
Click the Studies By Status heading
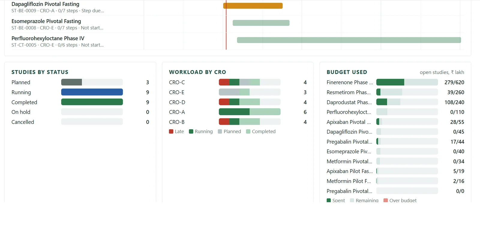[x=40, y=72]
